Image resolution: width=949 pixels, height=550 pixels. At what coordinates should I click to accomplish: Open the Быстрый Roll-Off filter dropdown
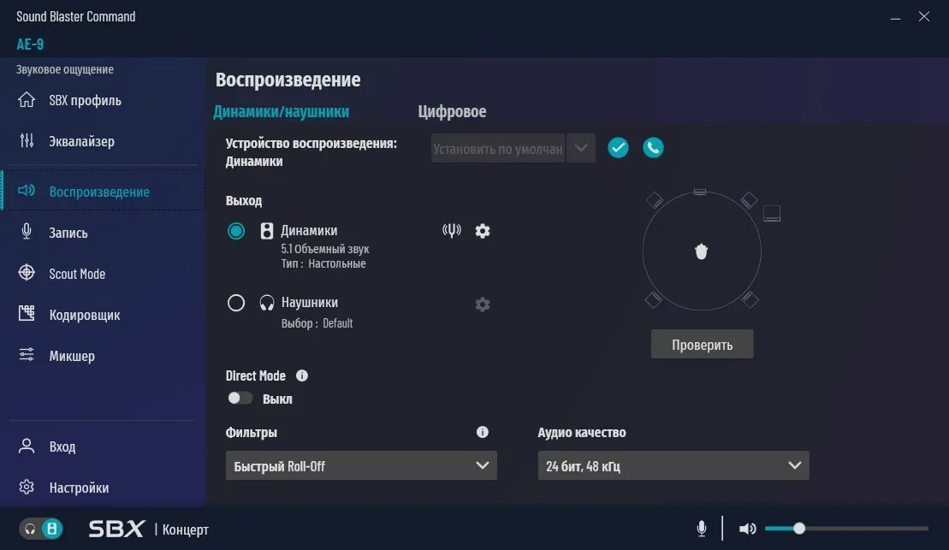coord(361,465)
